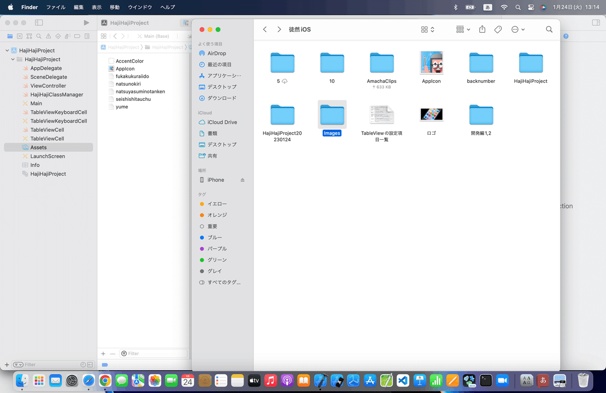Select the natsunokiri asset

pos(129,84)
